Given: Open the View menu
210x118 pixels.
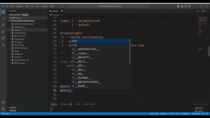Looking at the screenshot, I should 27,6.
